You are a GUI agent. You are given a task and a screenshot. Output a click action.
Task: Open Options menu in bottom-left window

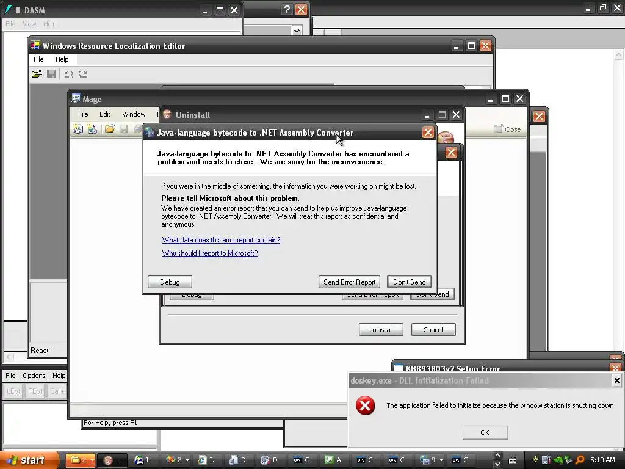pos(34,376)
